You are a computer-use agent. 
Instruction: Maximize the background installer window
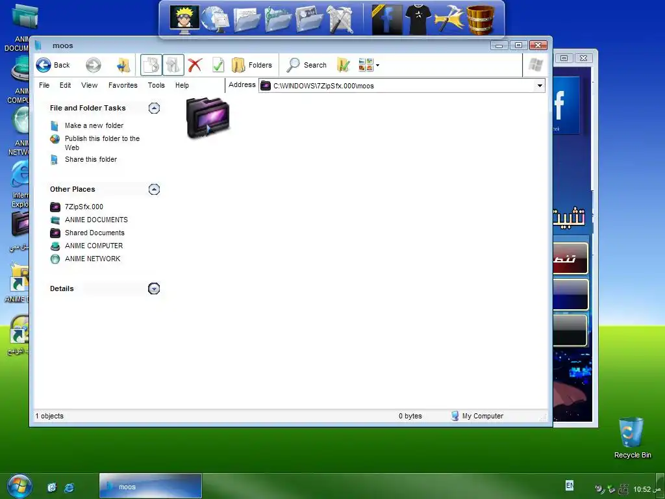tap(564, 58)
